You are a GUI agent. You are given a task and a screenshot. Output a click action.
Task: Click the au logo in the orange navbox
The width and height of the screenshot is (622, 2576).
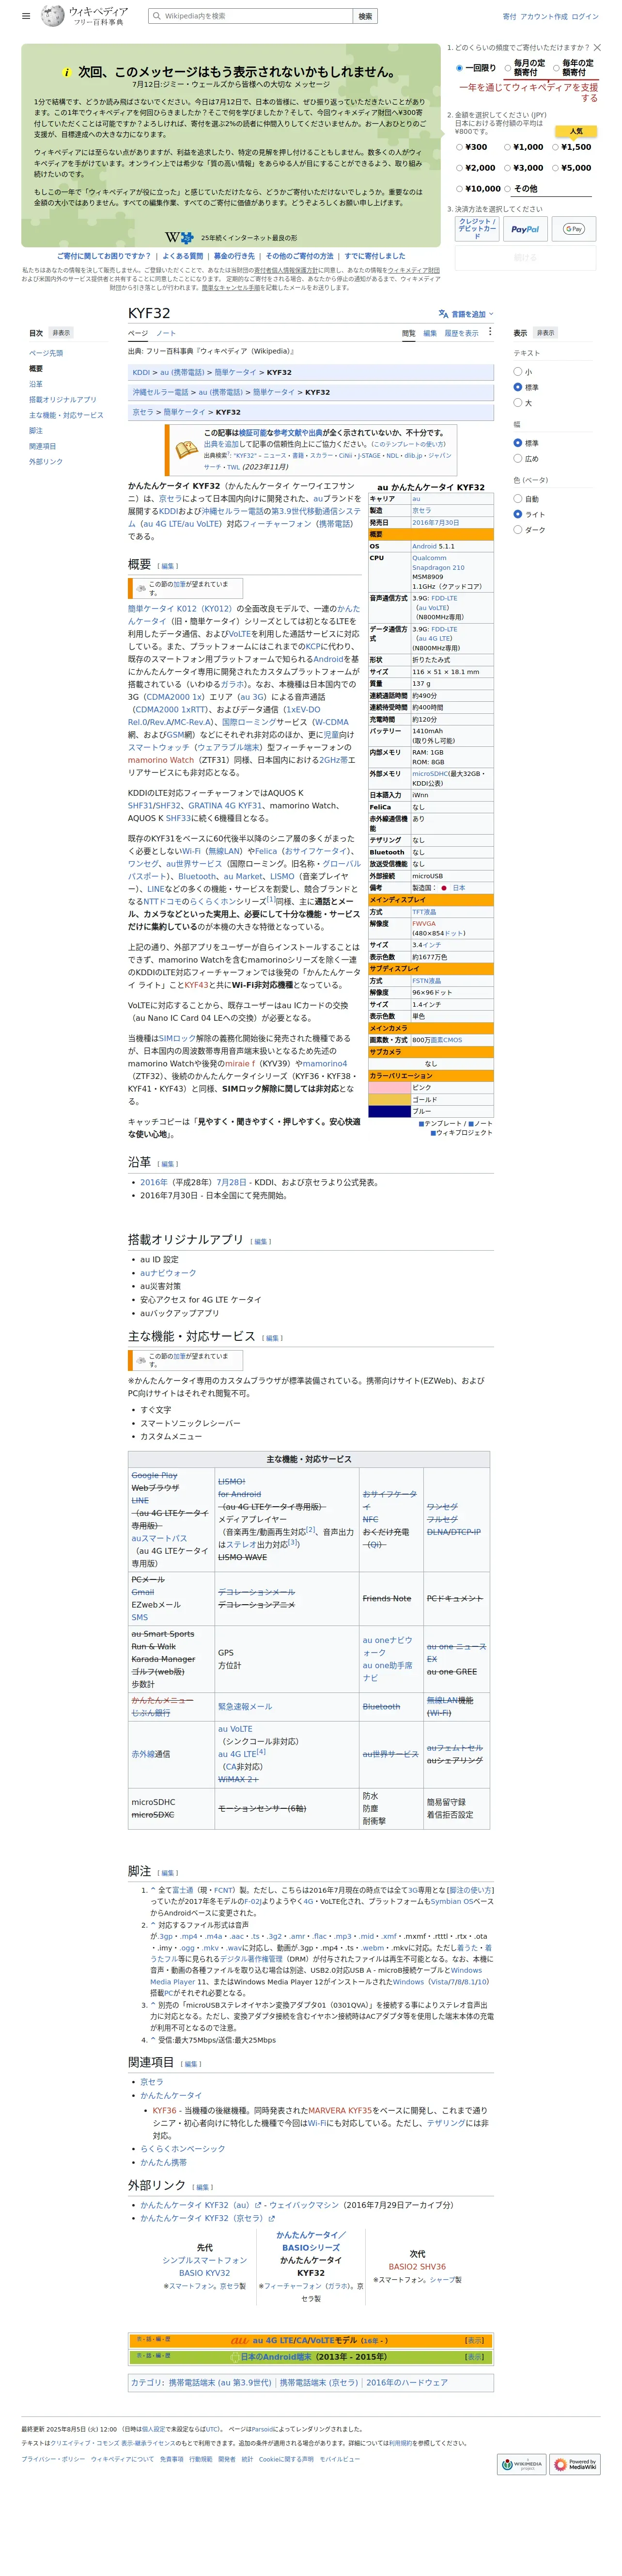[240, 2340]
